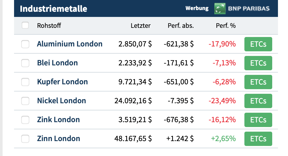Click ETCs button for Aluminium London
Viewport: 288px width, 156px height.
(258, 44)
